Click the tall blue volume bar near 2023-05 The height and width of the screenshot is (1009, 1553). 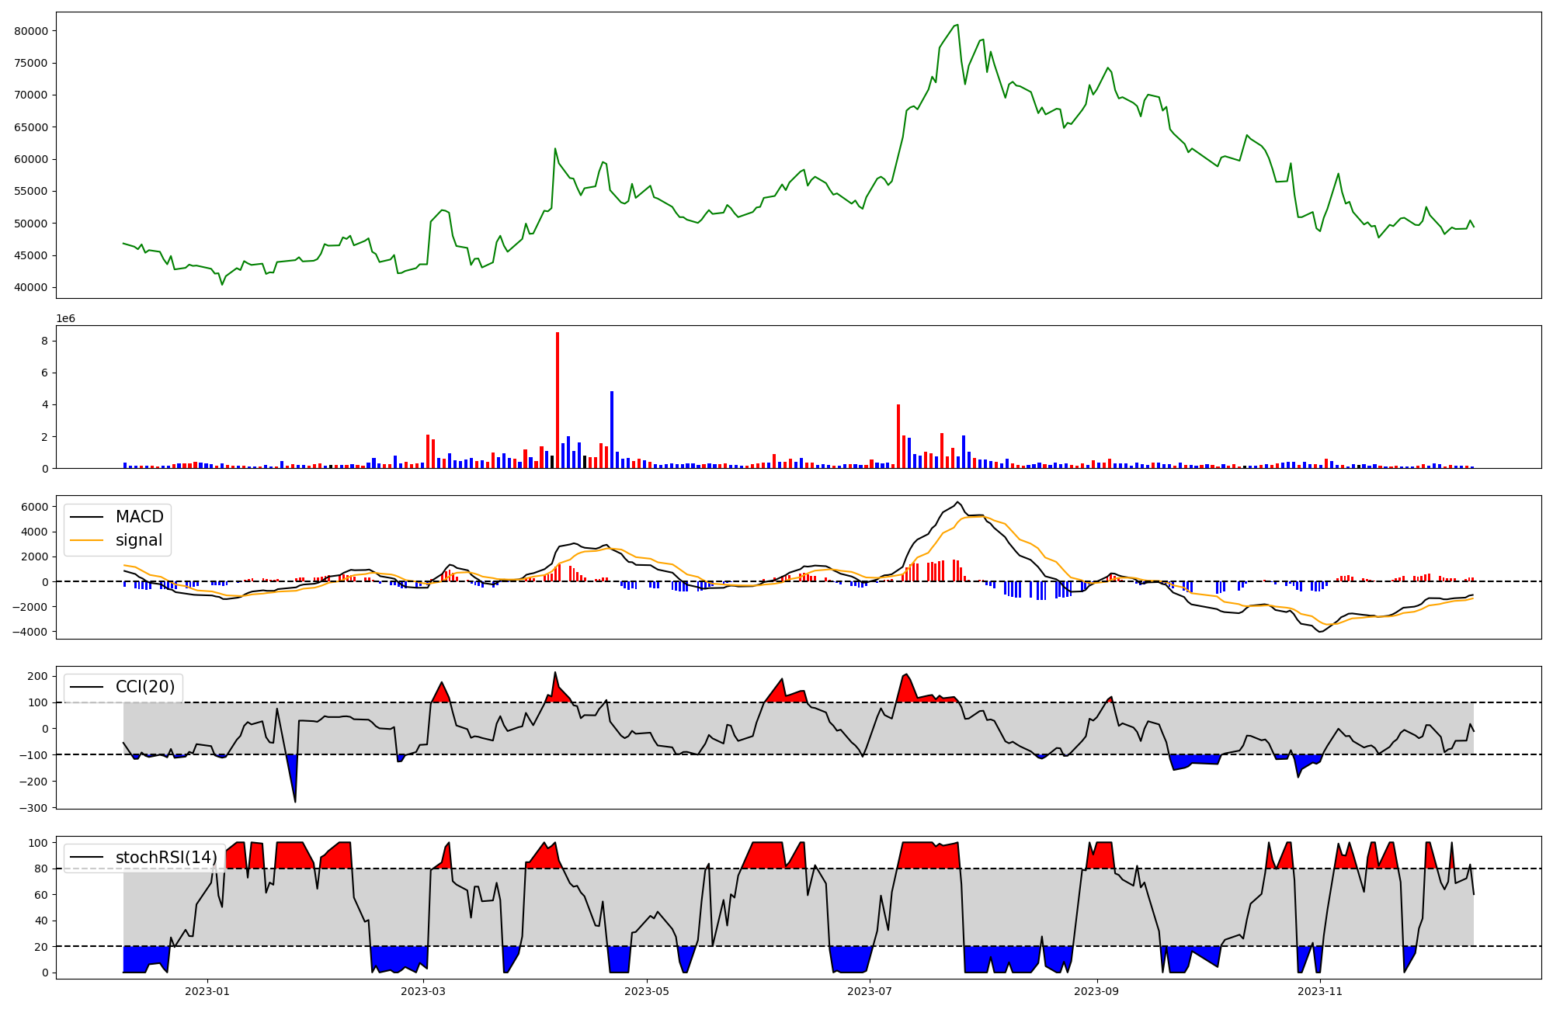pos(612,431)
